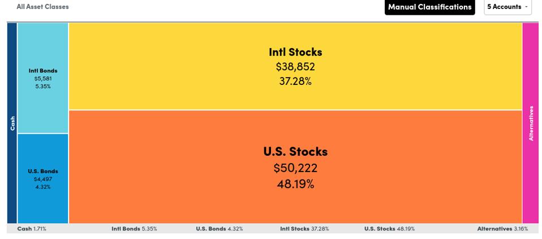Click the All Asset Classes heading
Image resolution: width=542 pixels, height=239 pixels.
pyautogui.click(x=42, y=7)
